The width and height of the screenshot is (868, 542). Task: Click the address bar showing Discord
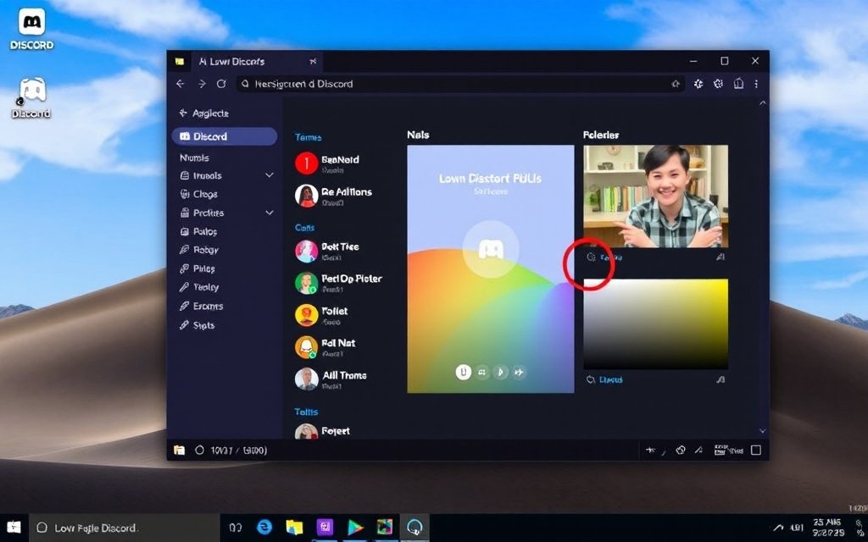coord(460,84)
